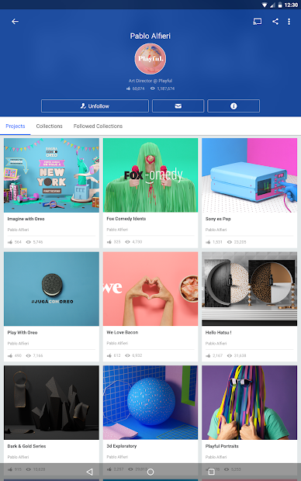Click Pablo Alfieri author under Imagine with Oreo

tap(18, 230)
